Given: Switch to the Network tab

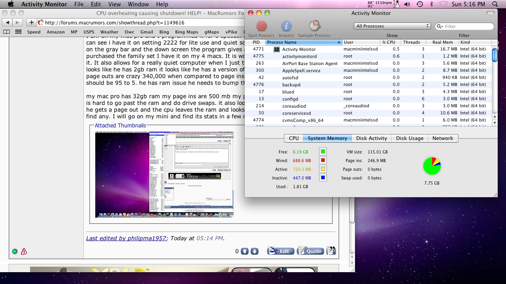Looking at the screenshot, I should [443, 138].
